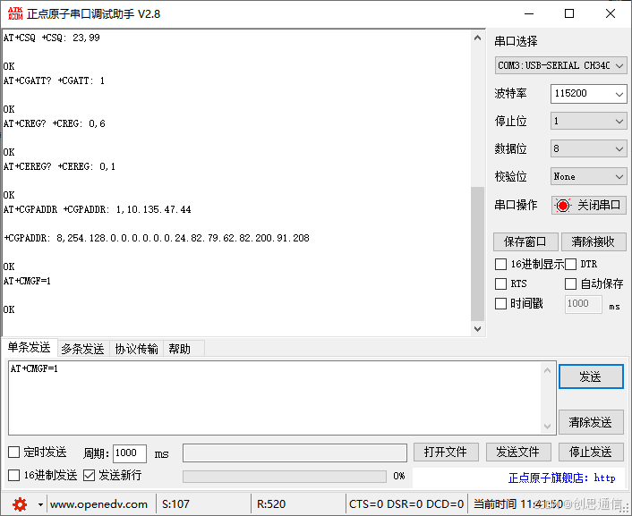This screenshot has height=516, width=632.
Task: Open the 停止位 stop bits dropdown
Action: tap(588, 121)
